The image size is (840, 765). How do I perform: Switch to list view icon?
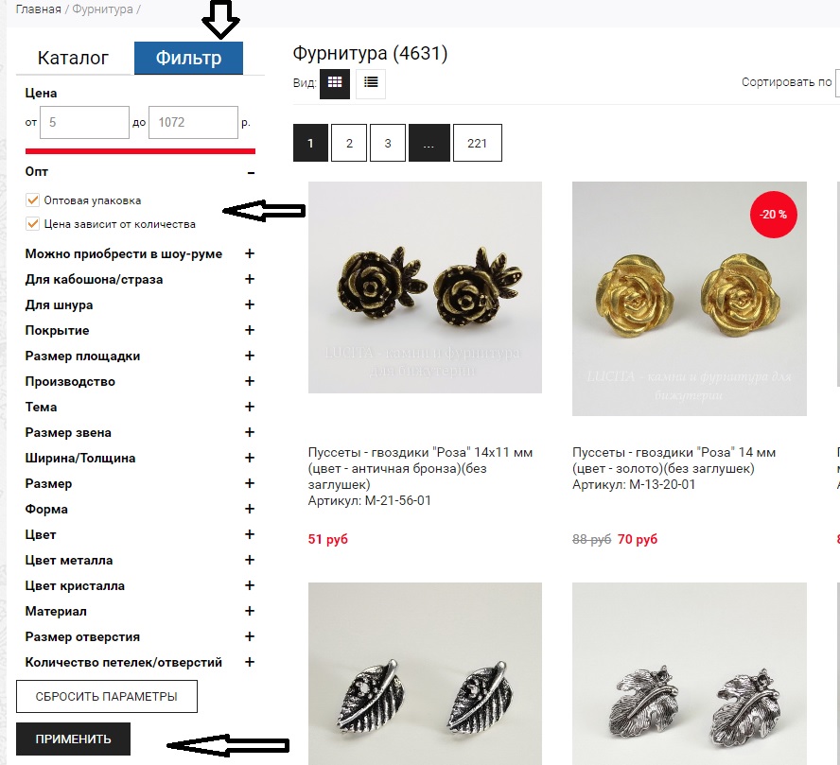pos(371,83)
